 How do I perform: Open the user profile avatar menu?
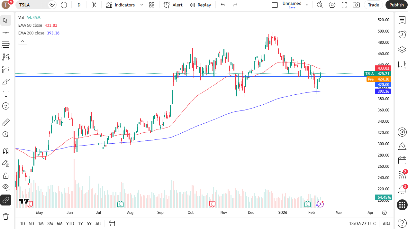pos(6,5)
